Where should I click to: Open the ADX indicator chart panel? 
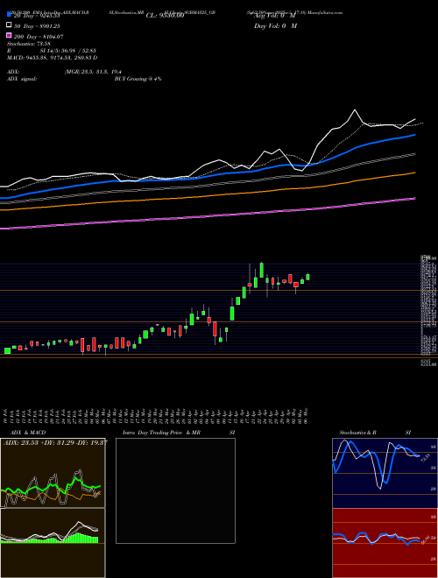tap(53, 473)
